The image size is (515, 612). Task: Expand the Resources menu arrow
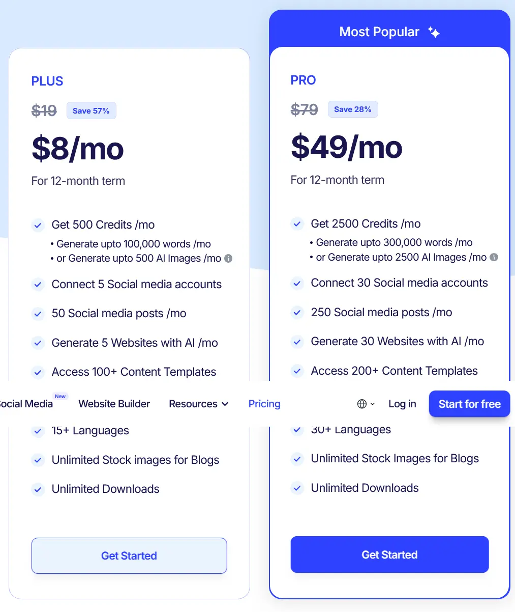[x=225, y=404]
